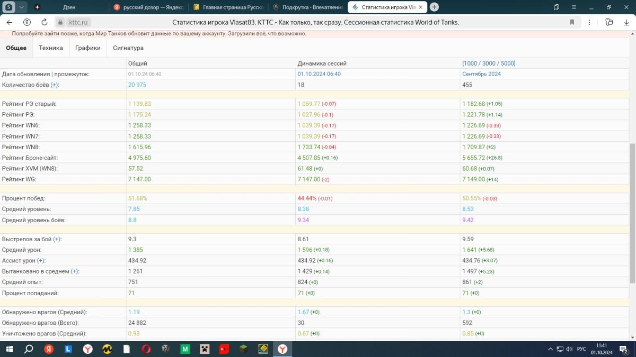Open the Сигнатура tab

(128, 48)
